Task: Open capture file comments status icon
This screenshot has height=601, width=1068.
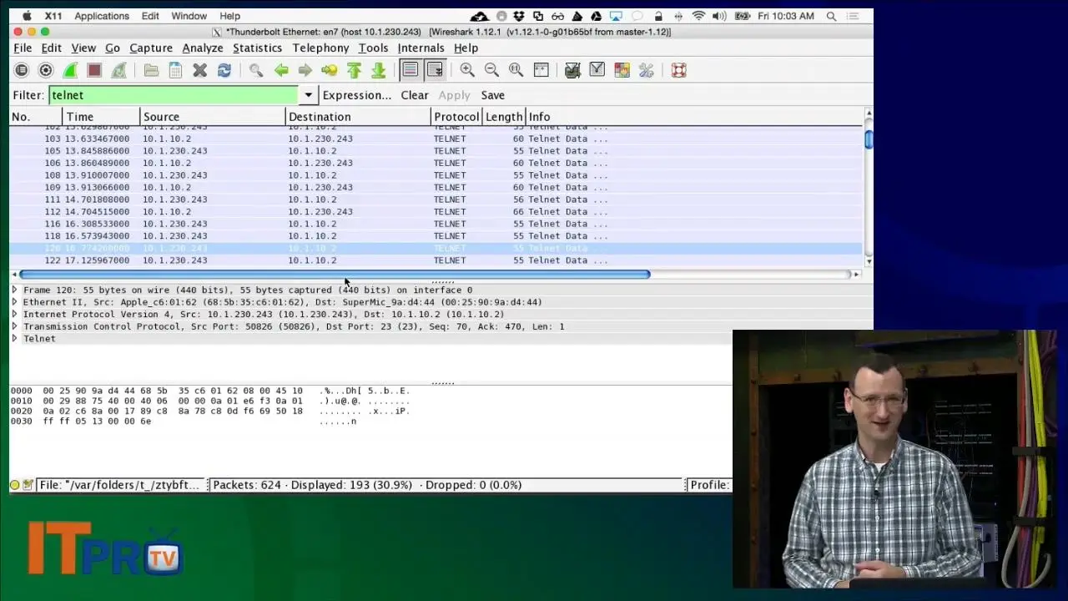Action: 28,485
